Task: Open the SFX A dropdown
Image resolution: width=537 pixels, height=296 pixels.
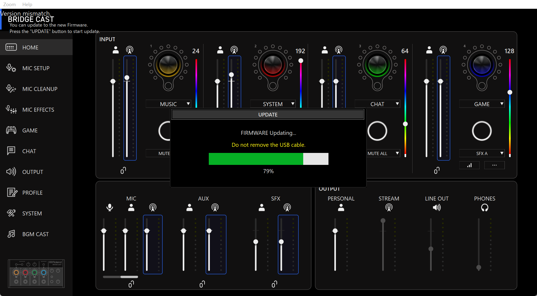Action: 482,153
